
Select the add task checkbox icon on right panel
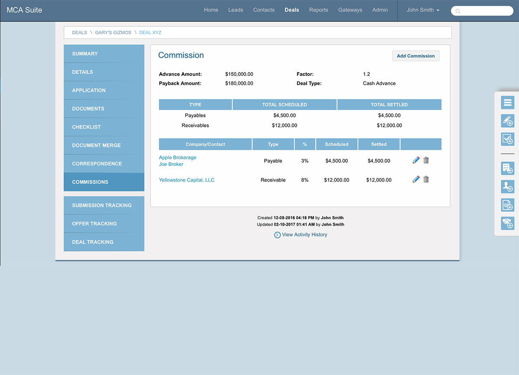pos(507,139)
